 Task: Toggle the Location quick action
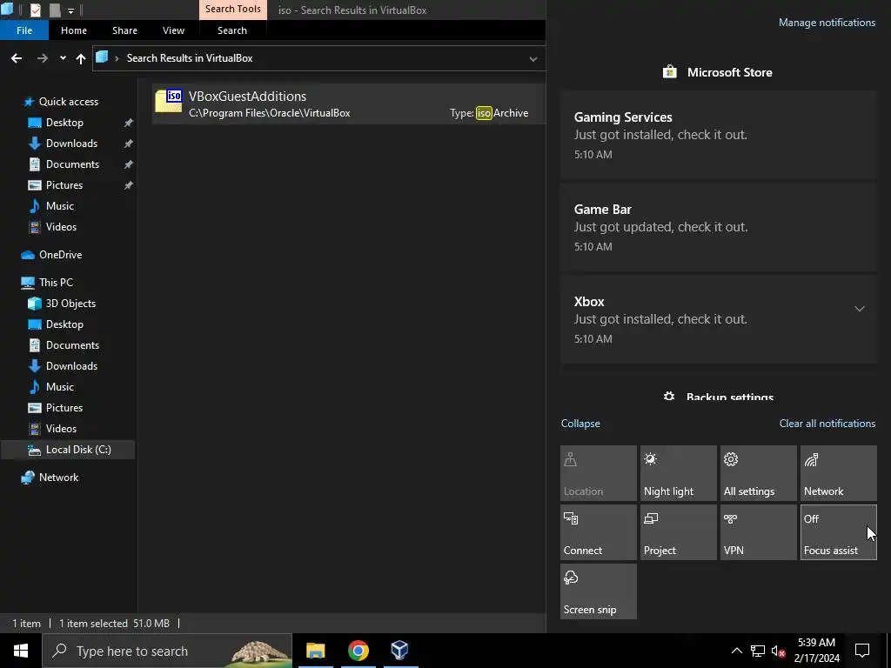click(599, 473)
